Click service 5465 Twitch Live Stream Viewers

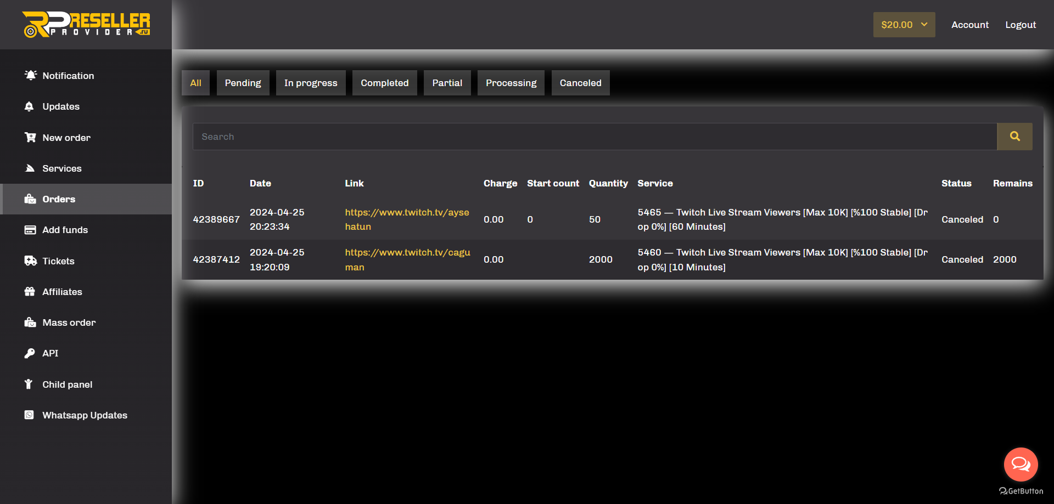[x=783, y=219]
